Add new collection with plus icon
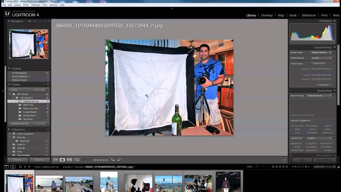The width and height of the screenshot is (341, 192). pyautogui.click(x=48, y=130)
